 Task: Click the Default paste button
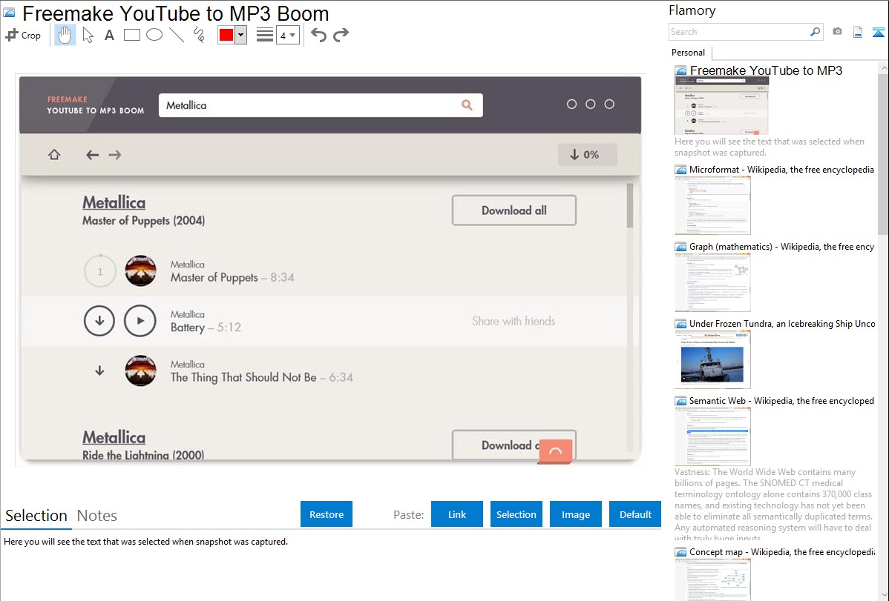(x=635, y=514)
